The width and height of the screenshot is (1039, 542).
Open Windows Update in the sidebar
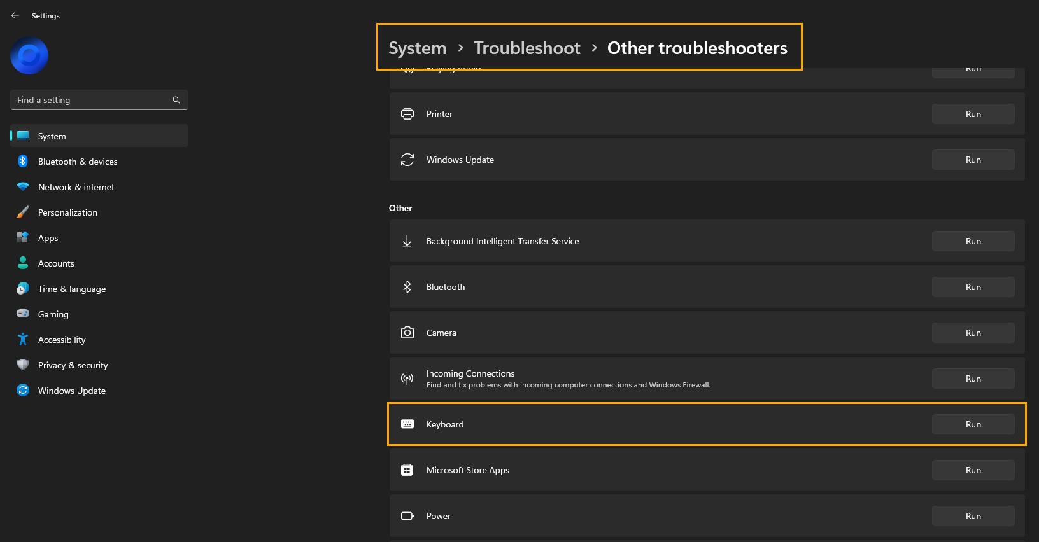click(99, 391)
